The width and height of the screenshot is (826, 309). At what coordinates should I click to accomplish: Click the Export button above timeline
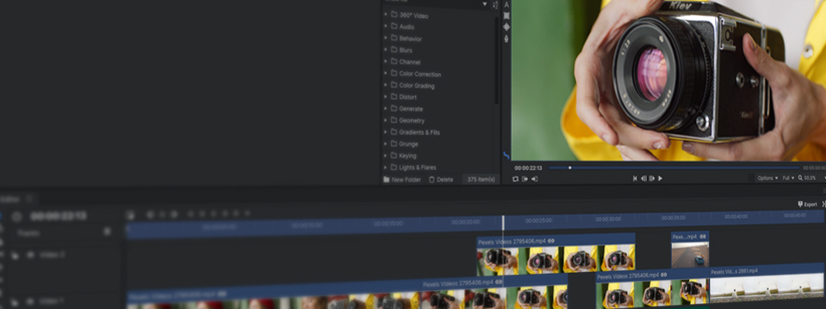(808, 204)
